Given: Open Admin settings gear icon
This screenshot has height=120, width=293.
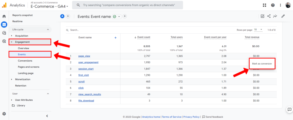Looking at the screenshot, I should [x=4, y=114].
